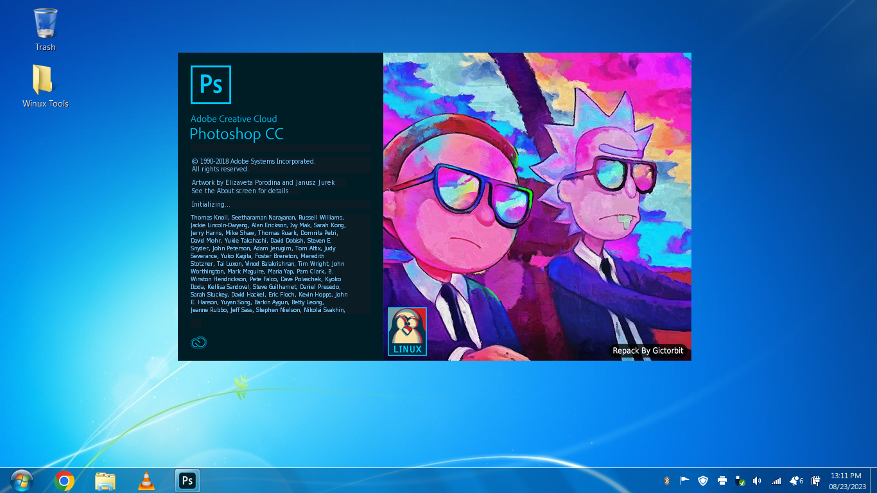Select the Photoshop taskbar button
Viewport: 877px width, 493px height.
coord(187,481)
